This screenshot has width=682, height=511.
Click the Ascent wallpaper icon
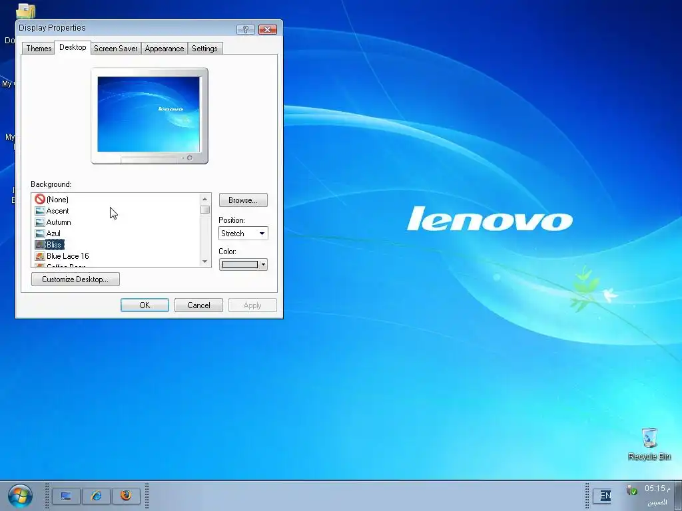pyautogui.click(x=39, y=211)
